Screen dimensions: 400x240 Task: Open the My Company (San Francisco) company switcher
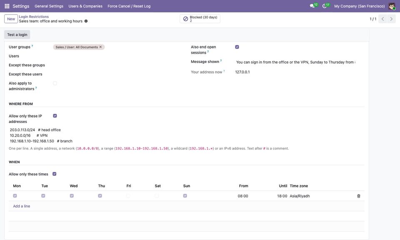click(x=360, y=6)
